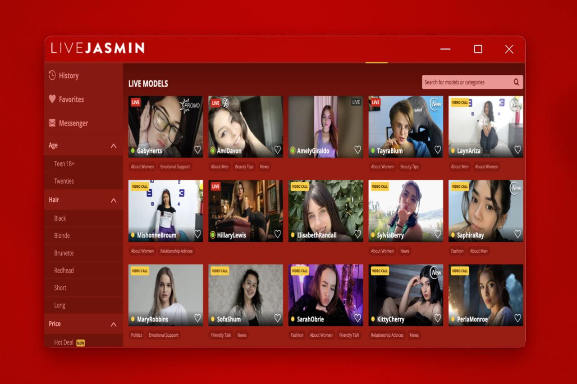Screen dimensions: 577x384
Task: Click the SofaShum model name
Action: [229, 319]
